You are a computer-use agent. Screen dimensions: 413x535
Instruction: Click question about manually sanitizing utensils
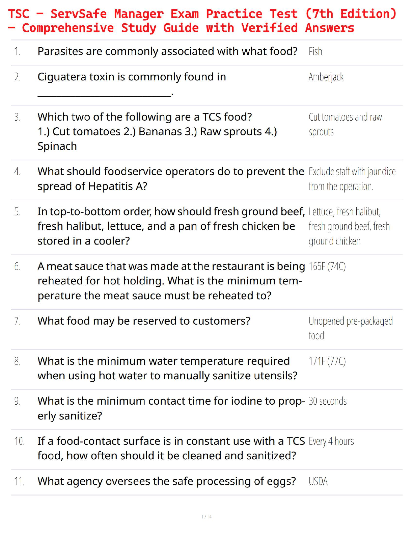point(167,368)
